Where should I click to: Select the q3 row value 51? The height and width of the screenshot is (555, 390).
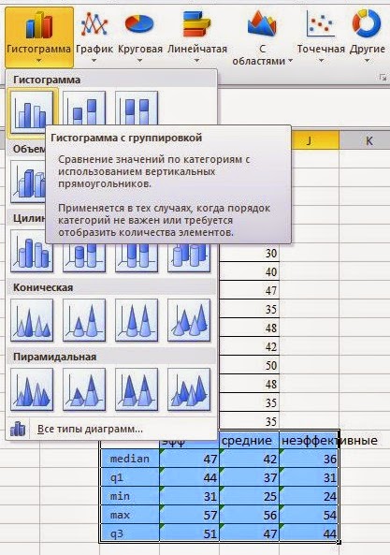click(190, 533)
